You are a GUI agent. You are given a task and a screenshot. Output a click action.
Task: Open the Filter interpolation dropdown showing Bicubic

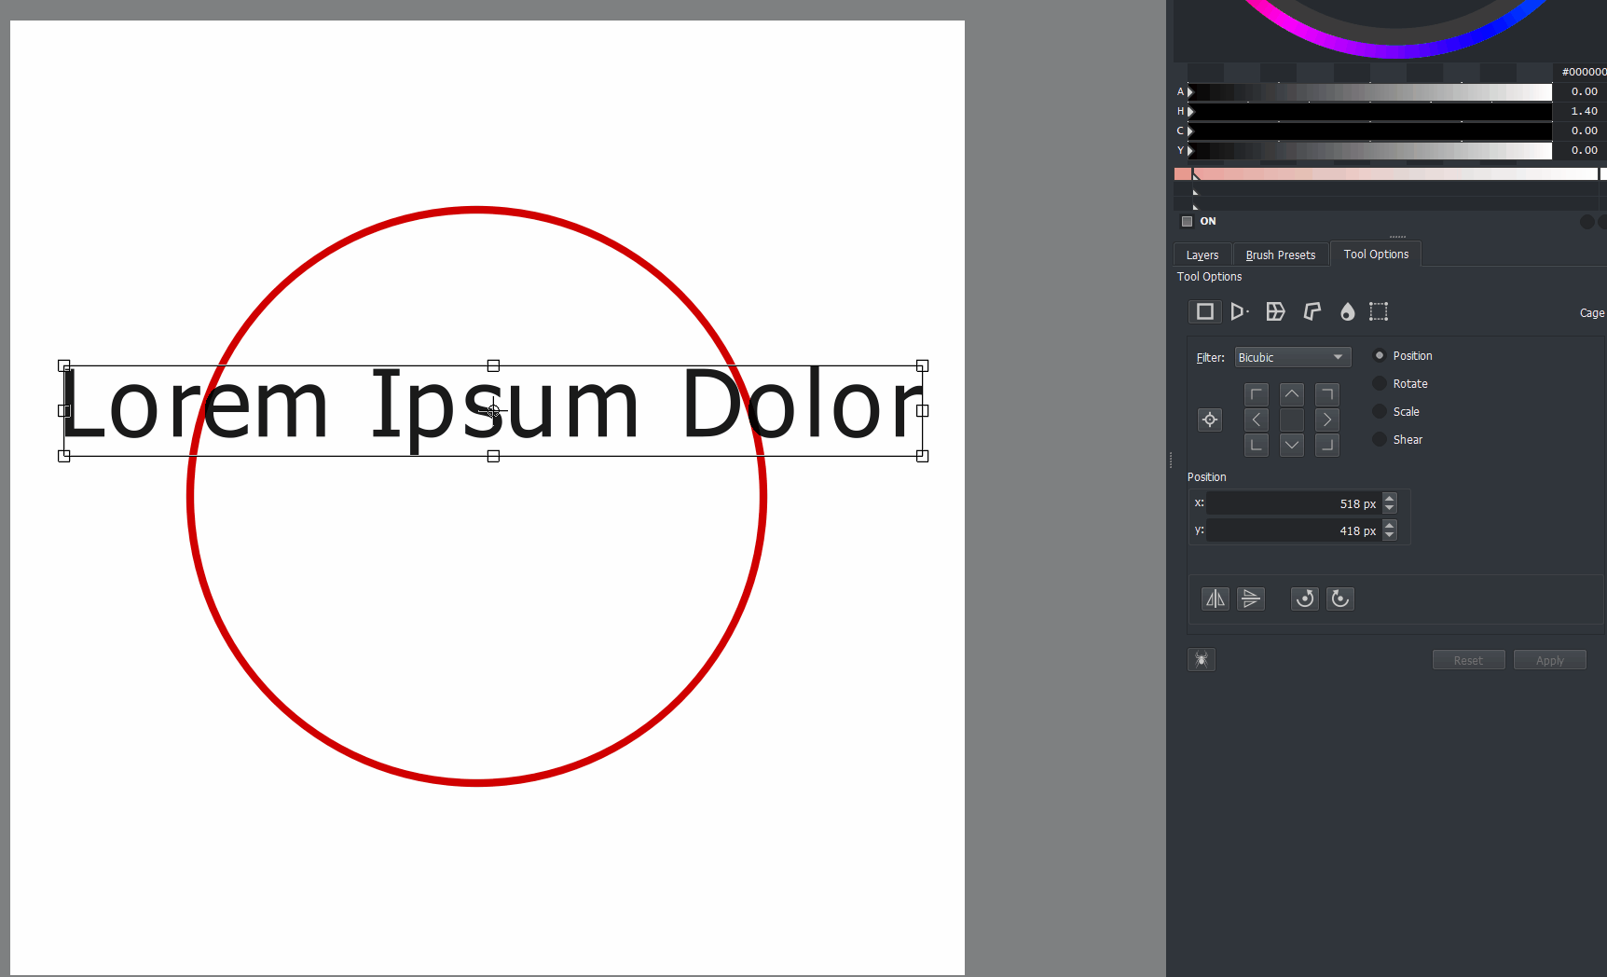1292,357
